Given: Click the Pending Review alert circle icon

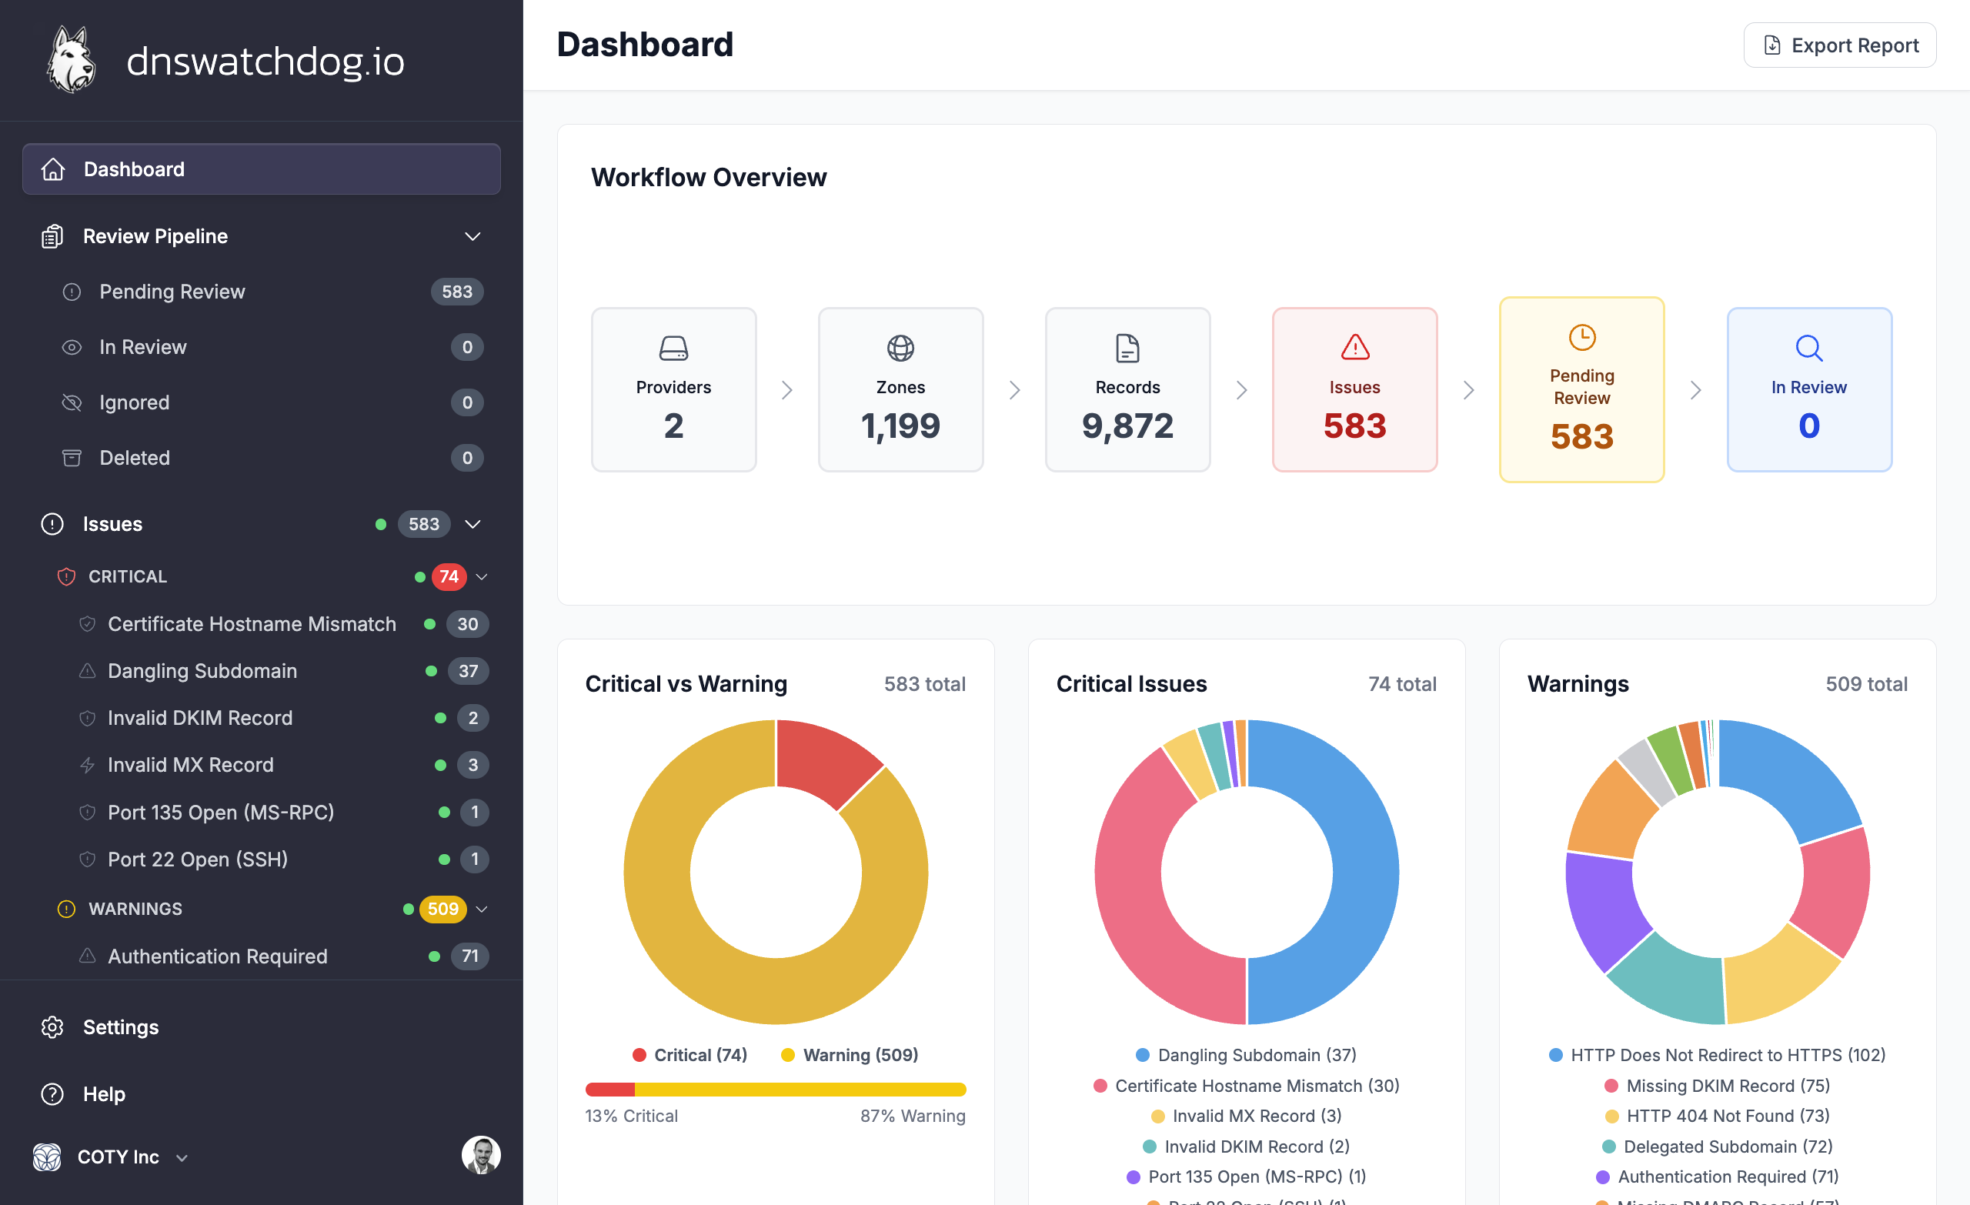Looking at the screenshot, I should pos(72,292).
